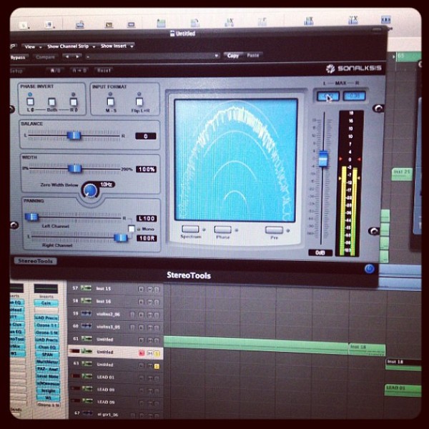Select the Spectrum display mode button

coord(190,230)
